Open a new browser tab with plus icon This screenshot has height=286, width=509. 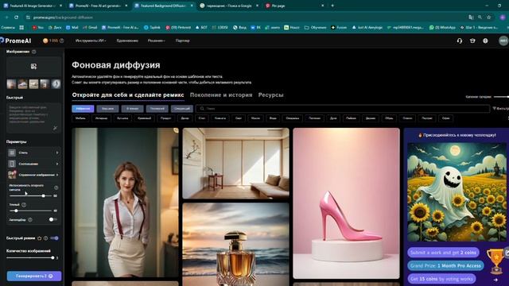coord(332,6)
